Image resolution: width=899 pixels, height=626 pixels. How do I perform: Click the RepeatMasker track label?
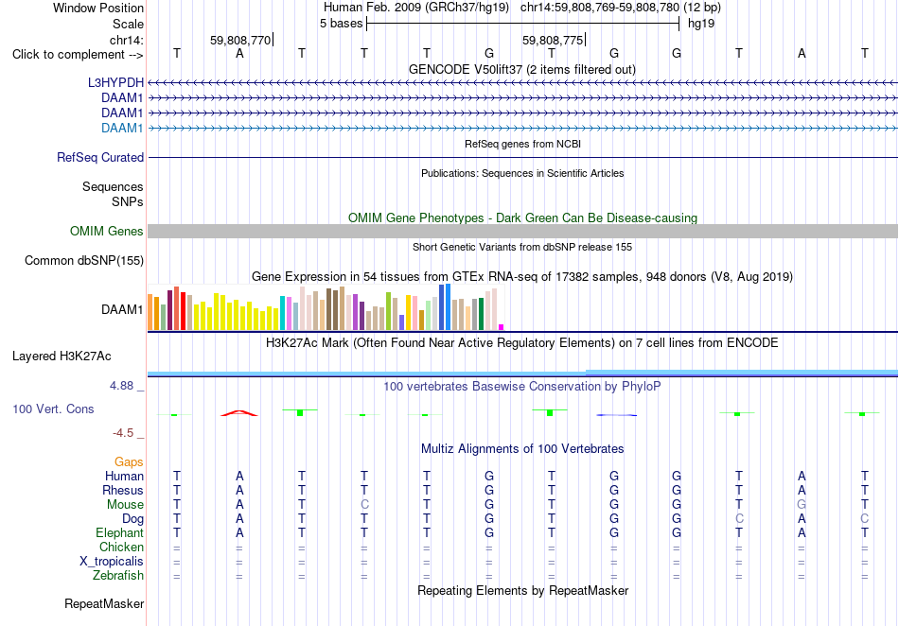[104, 603]
